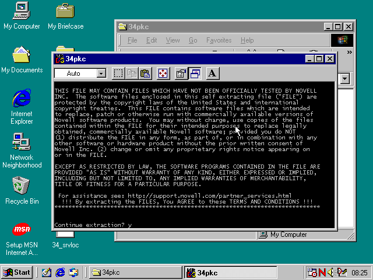Open the Font settings A button

pyautogui.click(x=212, y=73)
